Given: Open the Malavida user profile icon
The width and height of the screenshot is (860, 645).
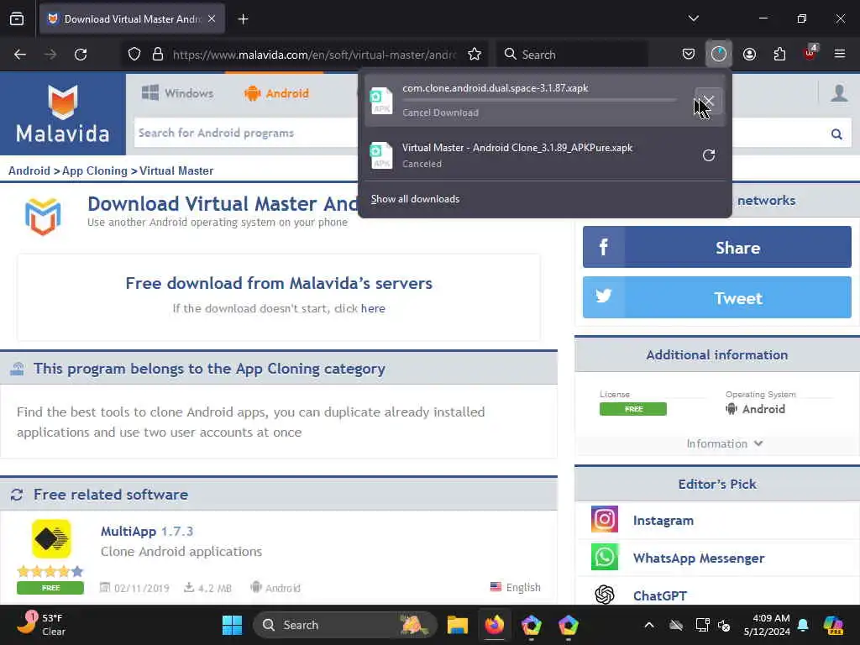Looking at the screenshot, I should pos(839,93).
